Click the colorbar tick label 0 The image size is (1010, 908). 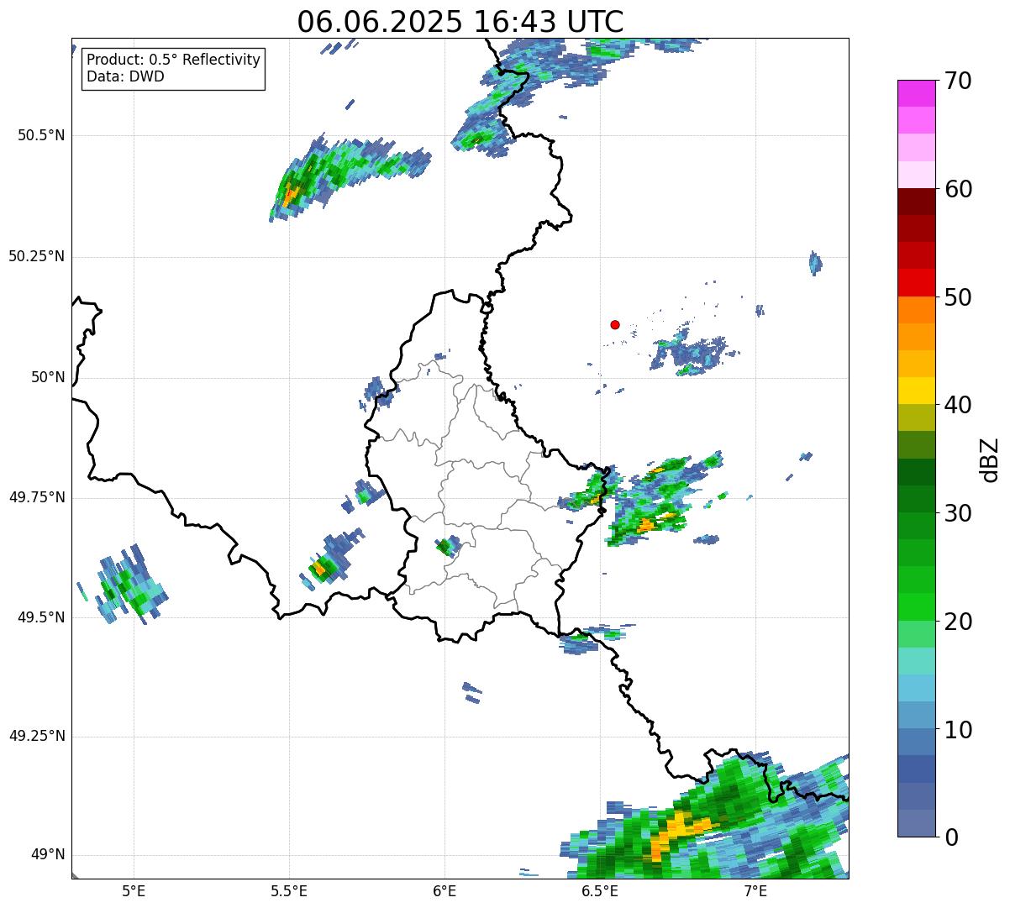(951, 837)
